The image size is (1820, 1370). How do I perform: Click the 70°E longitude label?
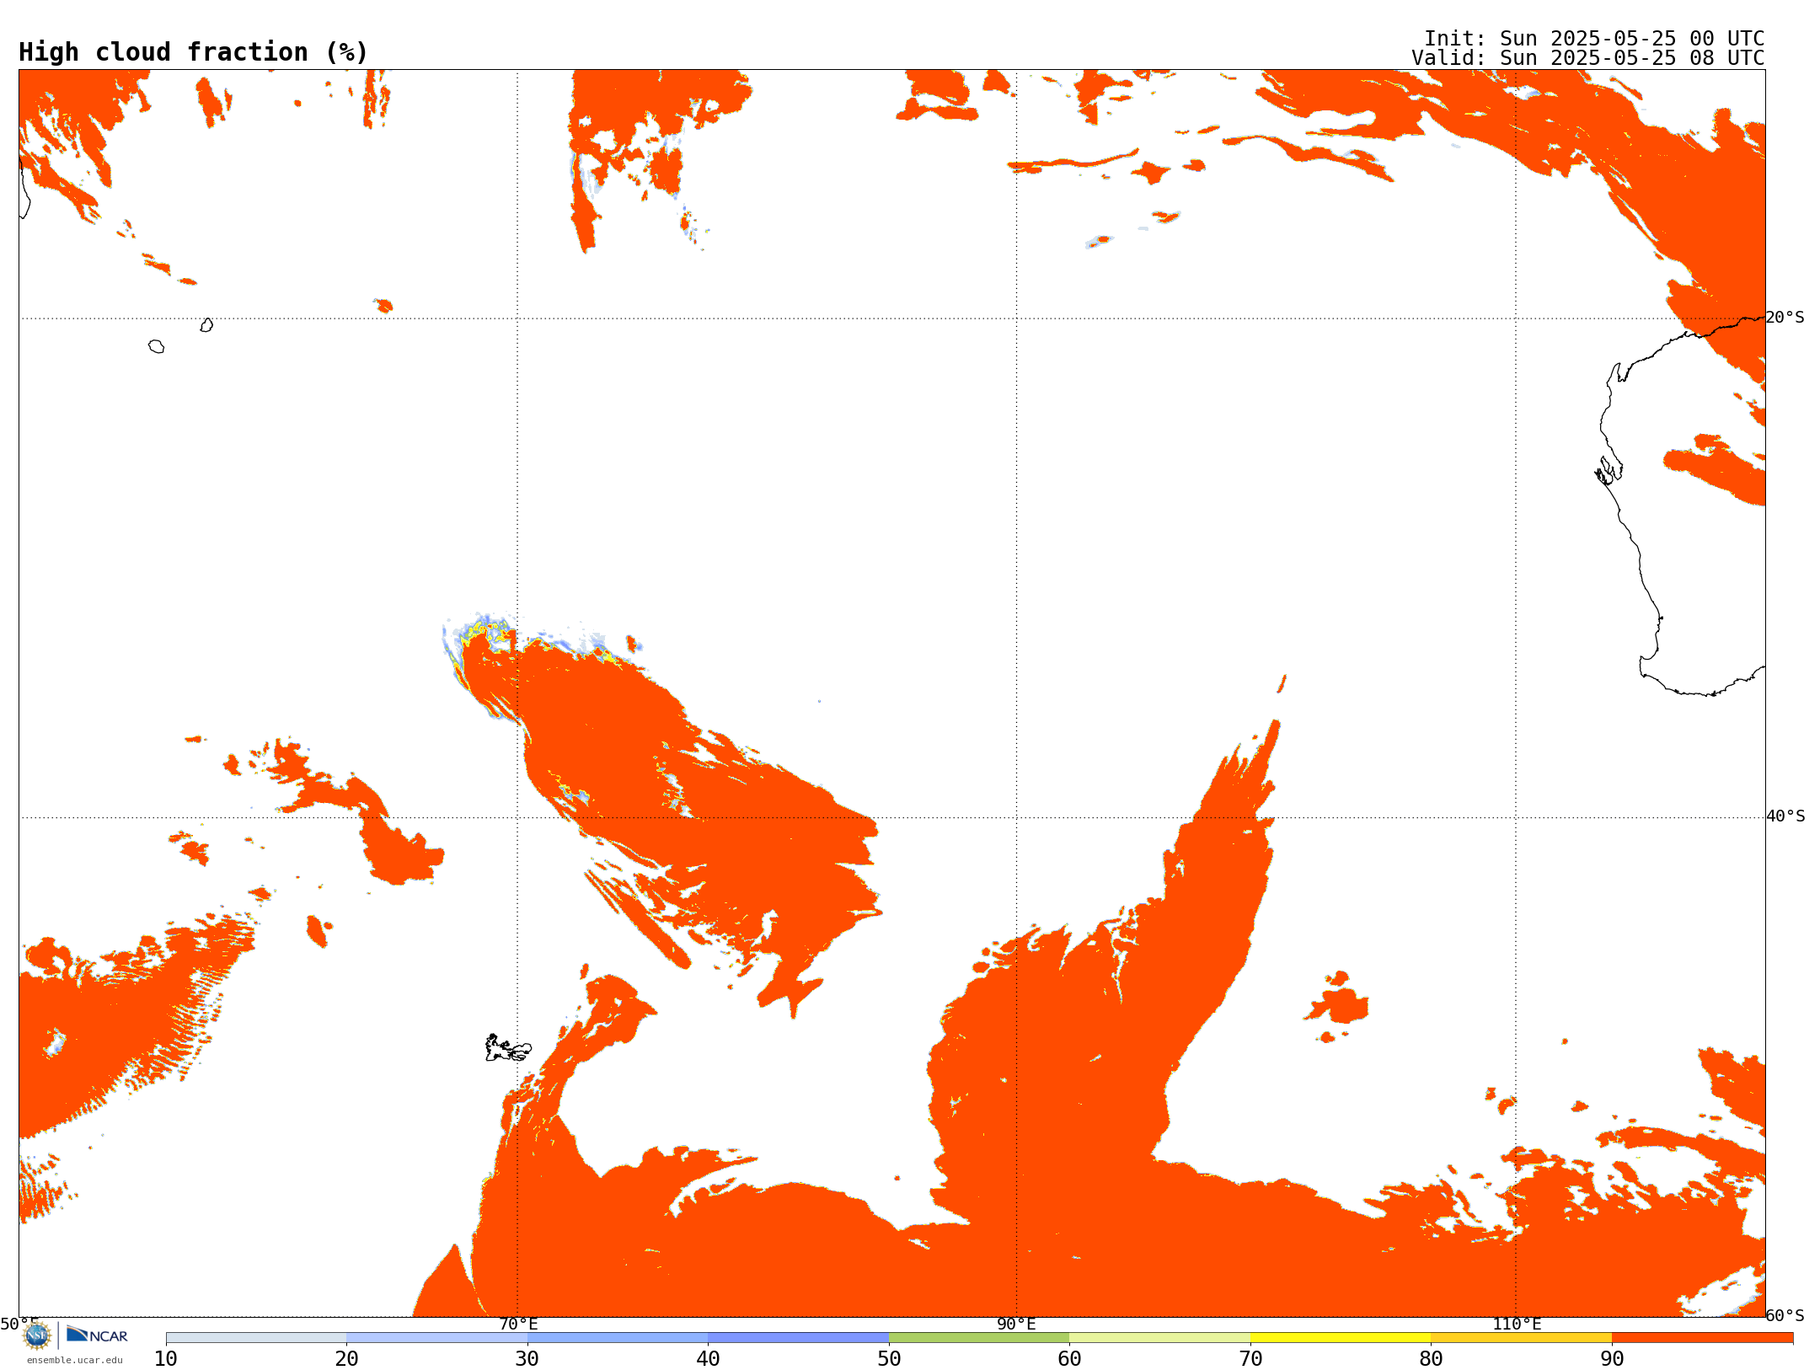(518, 1325)
